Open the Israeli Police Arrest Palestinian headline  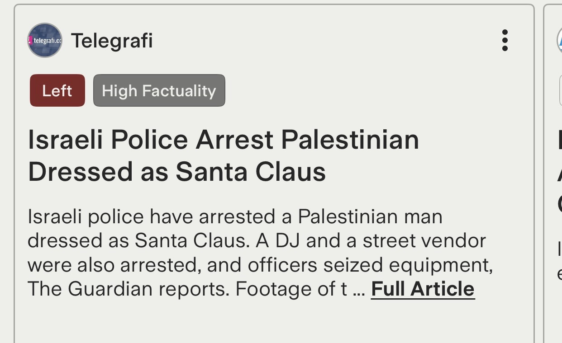click(224, 140)
